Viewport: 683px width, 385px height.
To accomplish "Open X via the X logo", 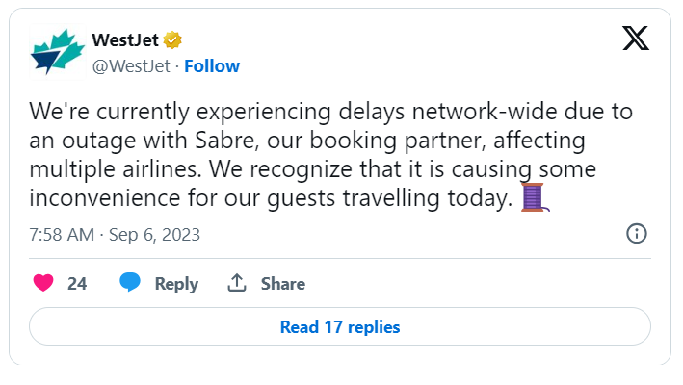I will coord(636,38).
